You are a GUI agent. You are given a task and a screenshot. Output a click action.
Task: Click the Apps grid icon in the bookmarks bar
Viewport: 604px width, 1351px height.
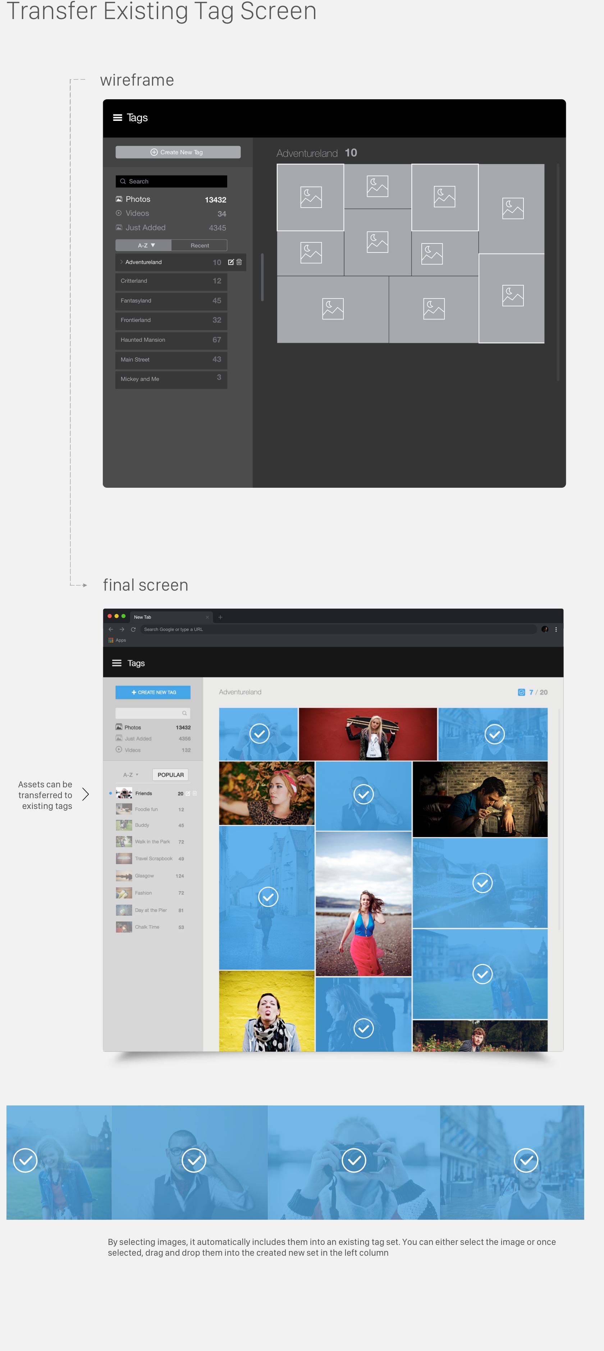(111, 640)
